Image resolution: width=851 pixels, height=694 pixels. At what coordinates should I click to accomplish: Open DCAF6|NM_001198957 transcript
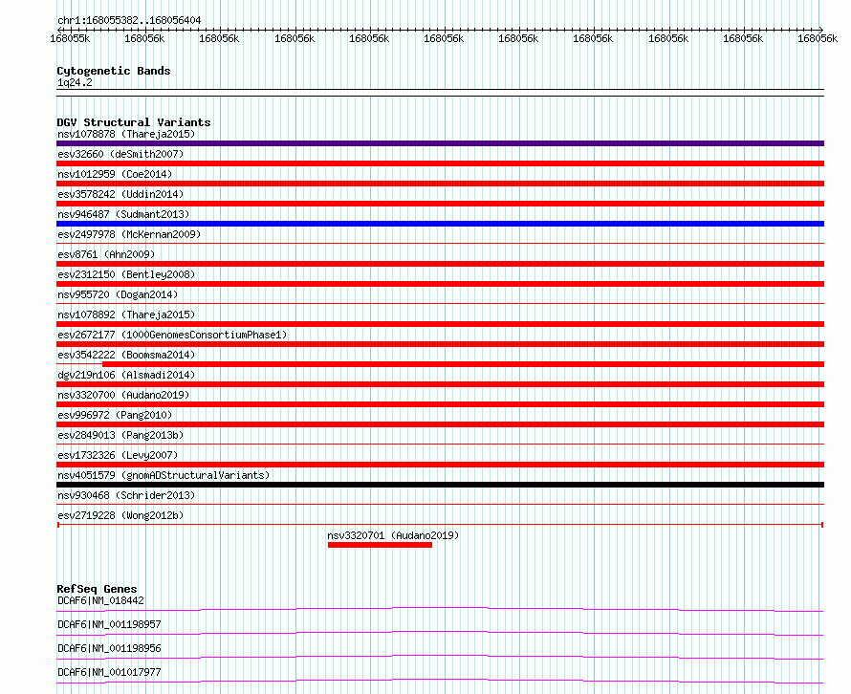(109, 624)
